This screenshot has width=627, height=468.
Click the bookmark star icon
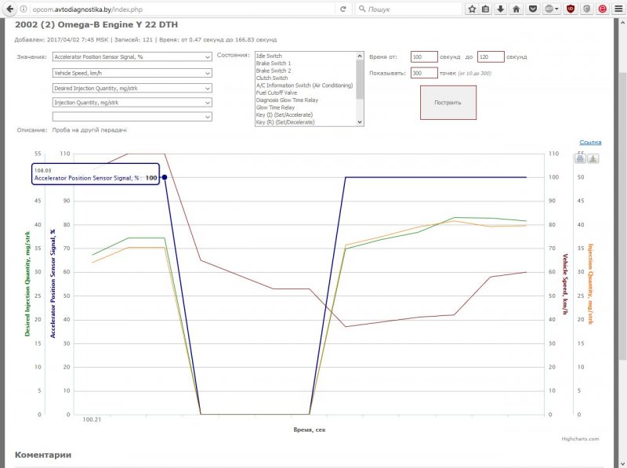tap(473, 9)
